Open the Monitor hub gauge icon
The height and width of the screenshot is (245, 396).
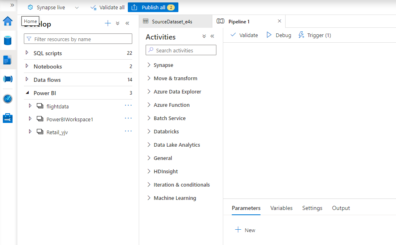pyautogui.click(x=8, y=99)
